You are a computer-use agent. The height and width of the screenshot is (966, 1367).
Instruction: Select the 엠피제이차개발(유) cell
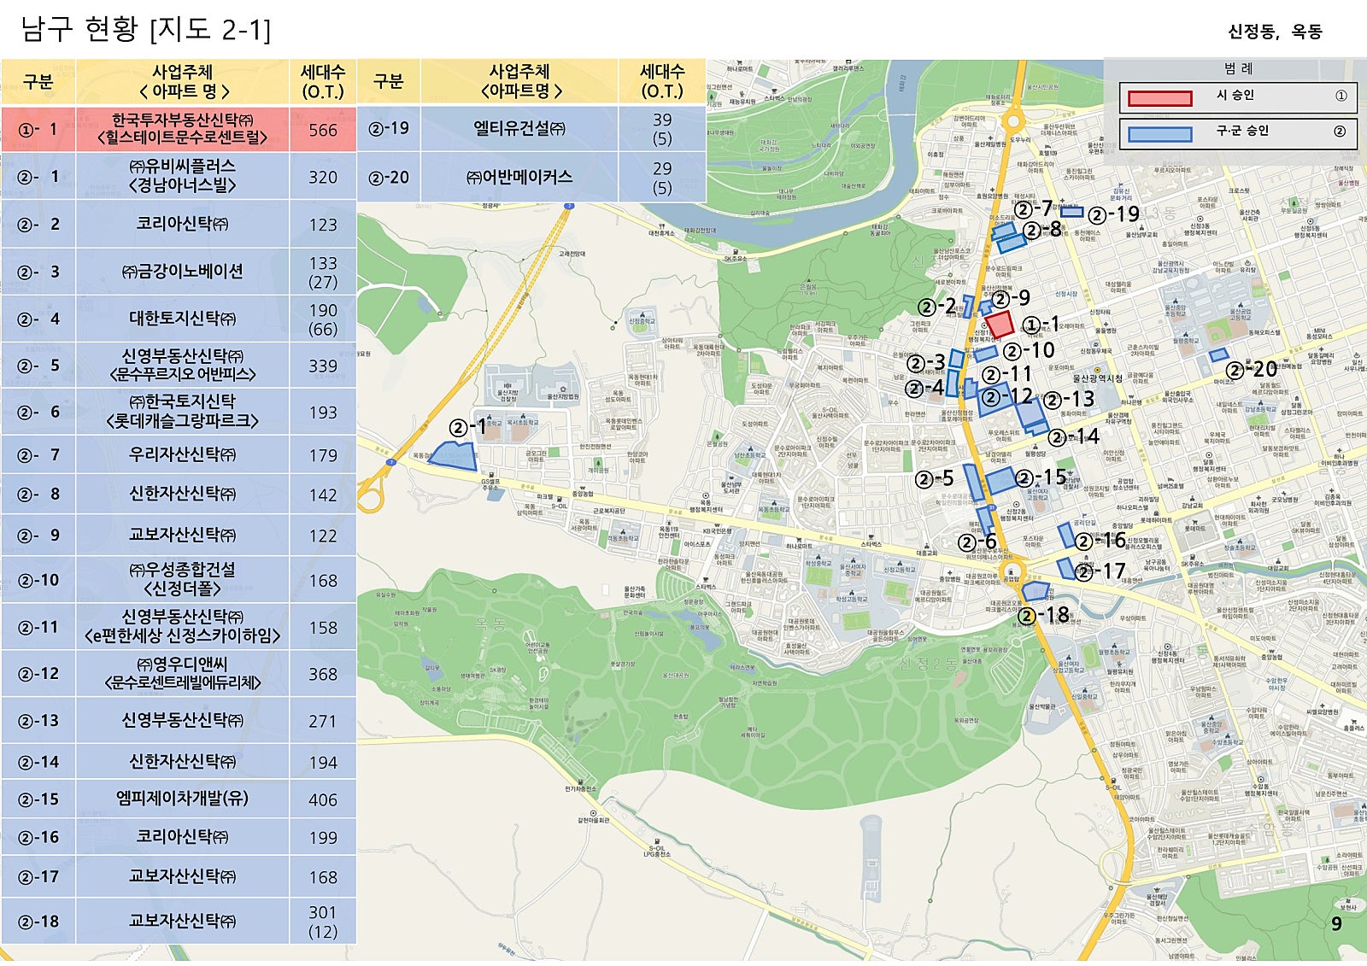click(x=183, y=799)
